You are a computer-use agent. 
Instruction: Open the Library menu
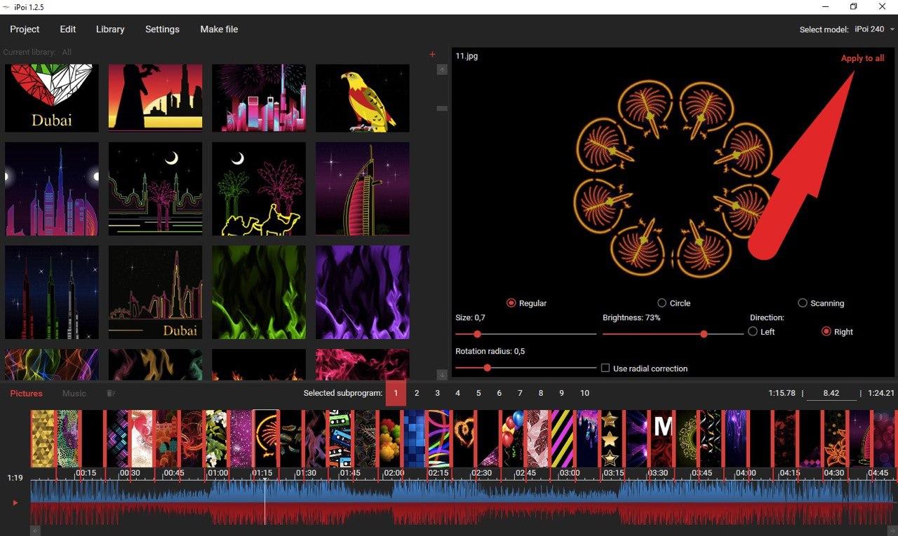[110, 29]
